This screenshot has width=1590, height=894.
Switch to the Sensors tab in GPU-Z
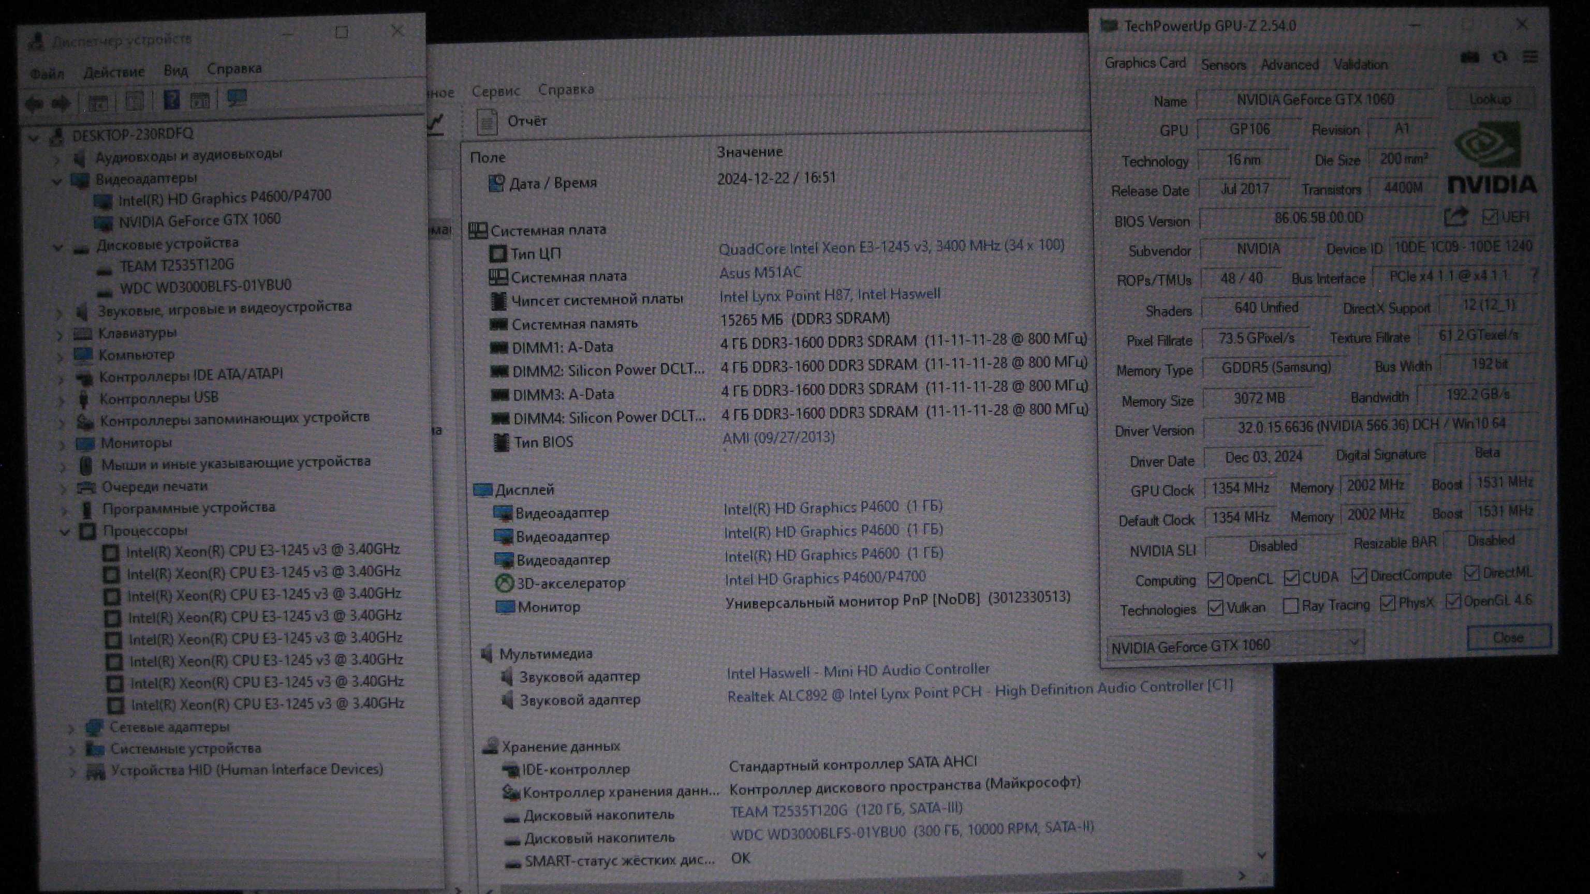1224,65
